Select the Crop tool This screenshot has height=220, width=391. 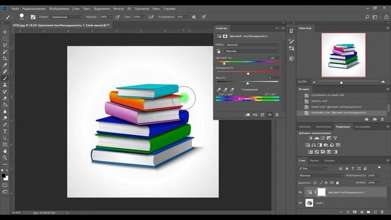coord(5,59)
